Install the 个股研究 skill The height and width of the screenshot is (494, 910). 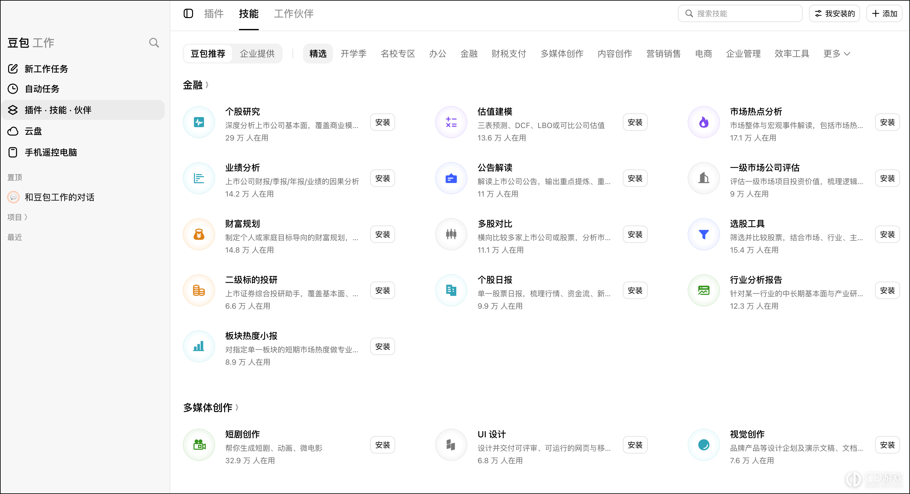383,122
